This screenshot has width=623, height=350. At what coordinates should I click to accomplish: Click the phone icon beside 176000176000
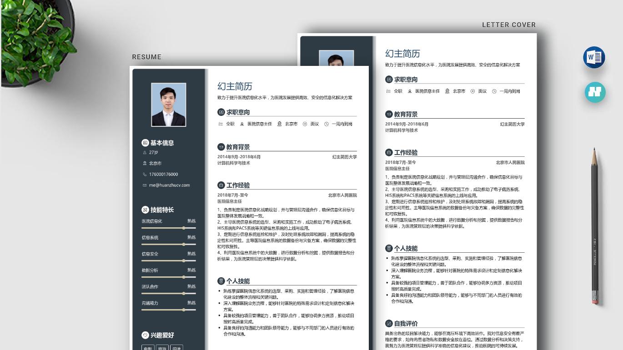(x=145, y=174)
